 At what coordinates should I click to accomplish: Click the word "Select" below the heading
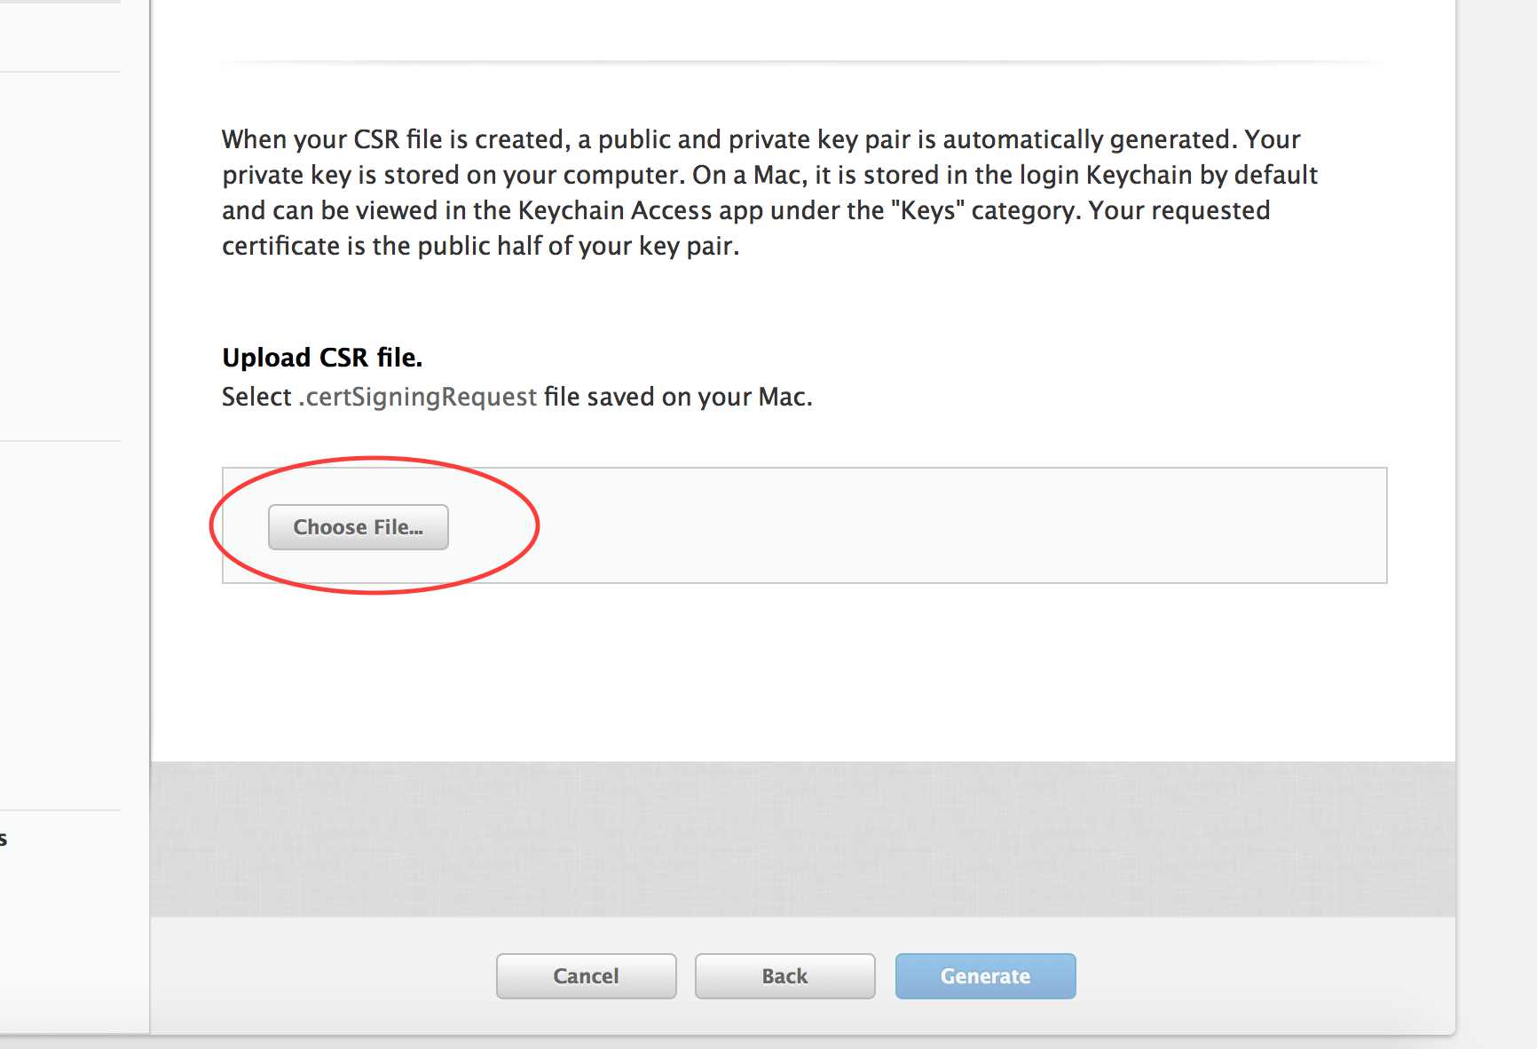click(256, 397)
